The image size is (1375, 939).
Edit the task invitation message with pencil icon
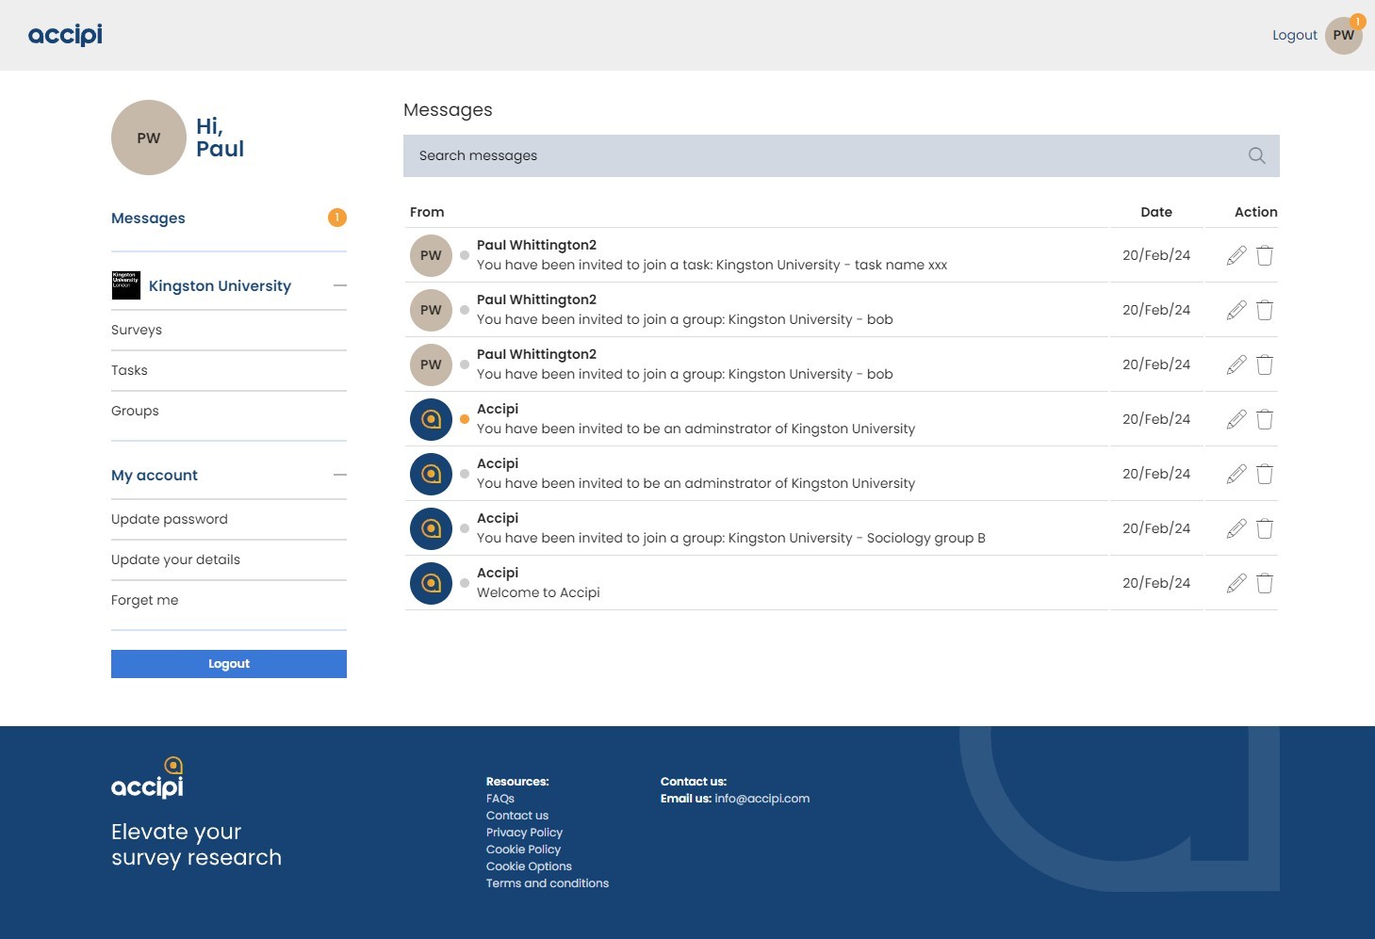1236,255
